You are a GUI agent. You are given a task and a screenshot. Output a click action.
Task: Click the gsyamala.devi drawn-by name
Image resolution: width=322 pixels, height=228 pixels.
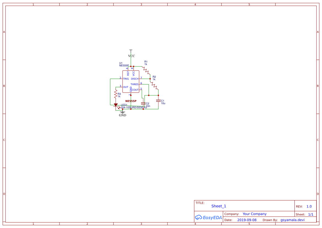click(293, 220)
